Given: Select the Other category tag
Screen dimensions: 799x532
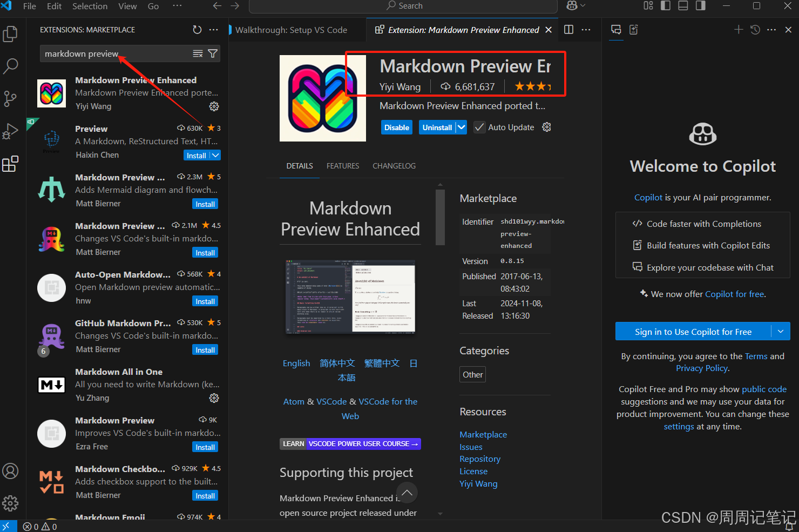Looking at the screenshot, I should [x=472, y=374].
